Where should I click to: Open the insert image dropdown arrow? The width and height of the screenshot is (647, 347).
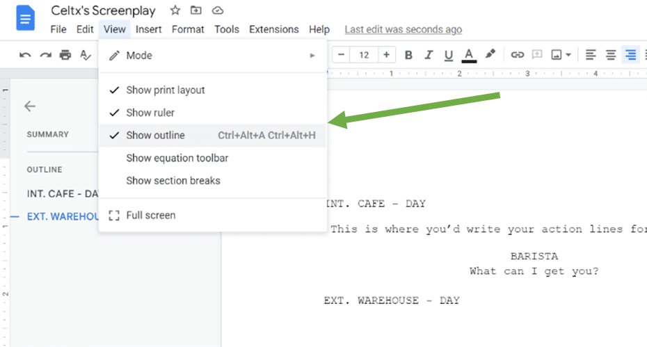pyautogui.click(x=568, y=55)
